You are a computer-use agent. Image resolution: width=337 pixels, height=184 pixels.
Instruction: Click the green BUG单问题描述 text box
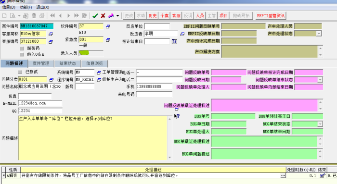264,154
